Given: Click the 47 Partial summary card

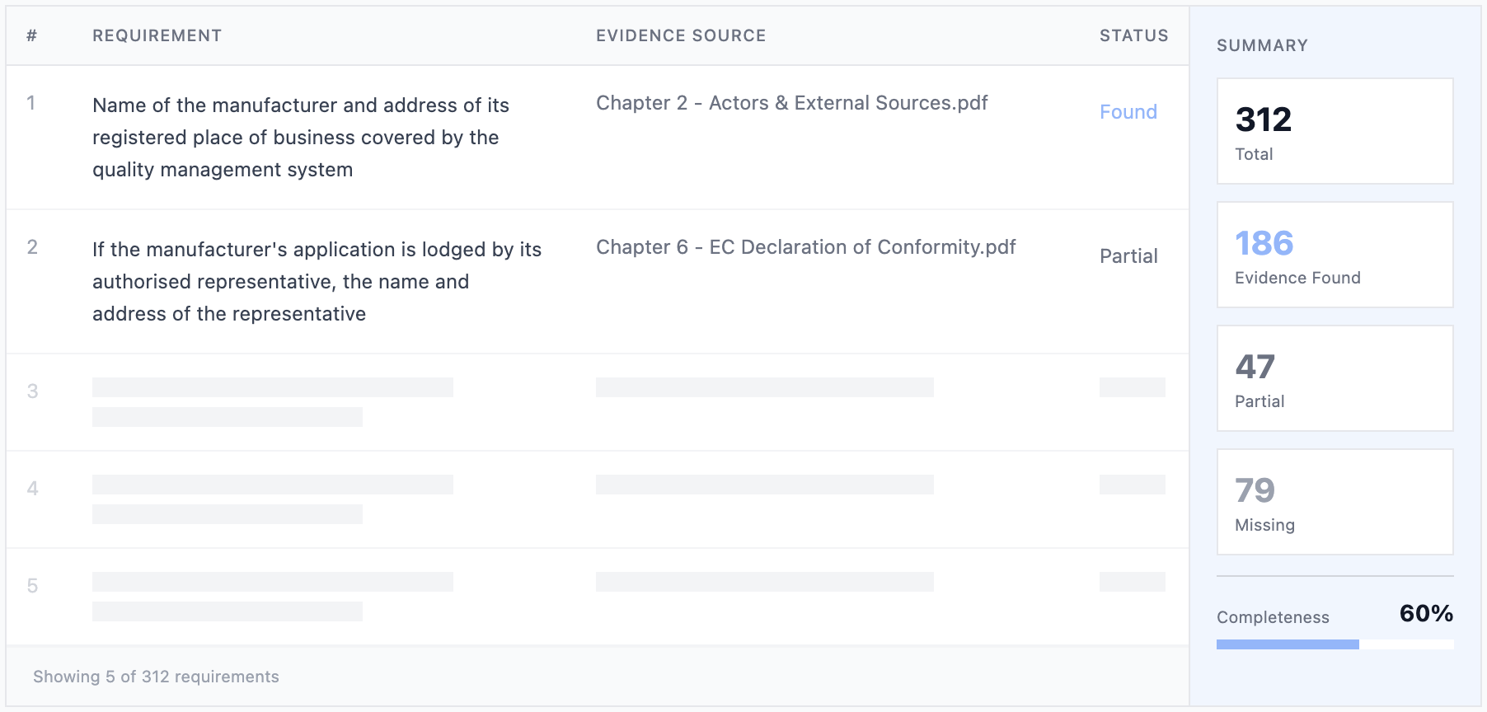Looking at the screenshot, I should point(1335,378).
